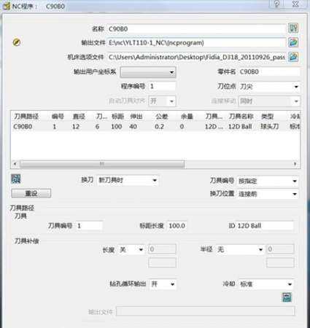Open the 输出用户坐标系 dropdown
The width and height of the screenshot is (310, 328).
point(148,72)
